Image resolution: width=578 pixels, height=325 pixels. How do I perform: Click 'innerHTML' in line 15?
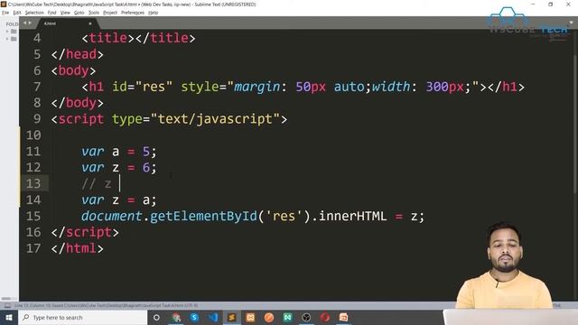tap(352, 216)
